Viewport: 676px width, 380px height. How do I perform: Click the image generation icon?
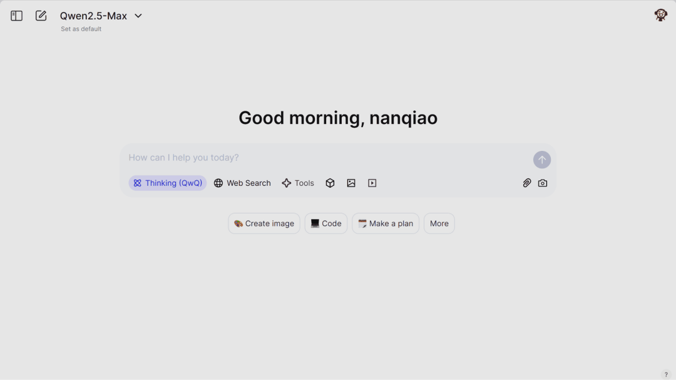(x=351, y=183)
